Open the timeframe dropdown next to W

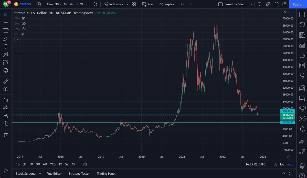coord(87,4)
